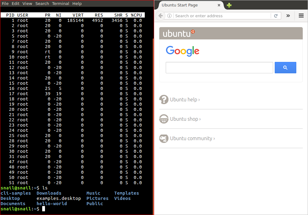Click the Ubuntu shop basket icon
308x215 pixels.
pyautogui.click(x=164, y=119)
